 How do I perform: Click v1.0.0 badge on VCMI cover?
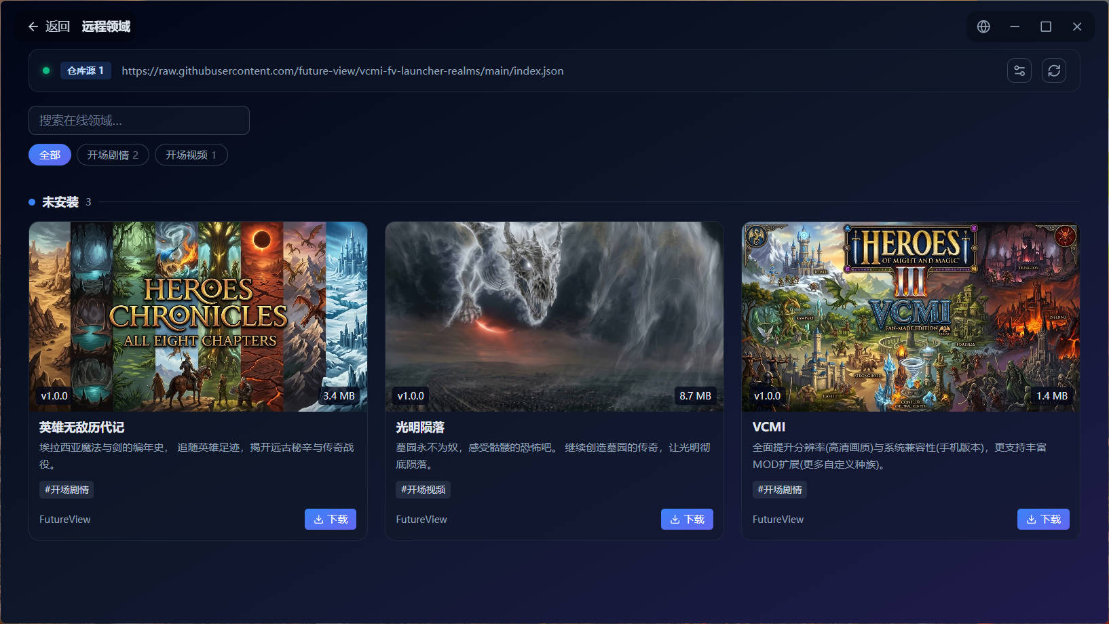pos(768,395)
